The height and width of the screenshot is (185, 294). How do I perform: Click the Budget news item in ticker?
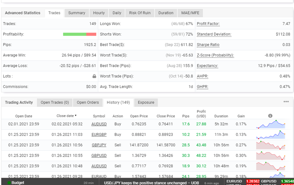tap(18, 183)
